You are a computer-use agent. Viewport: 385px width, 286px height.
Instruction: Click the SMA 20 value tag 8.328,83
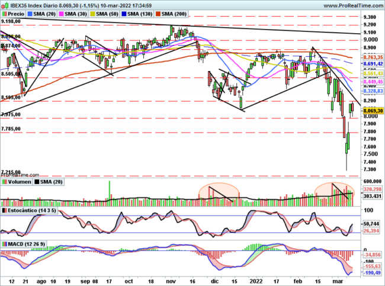(373, 91)
